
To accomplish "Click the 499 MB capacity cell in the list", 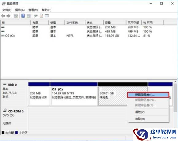I will [x=110, y=31].
